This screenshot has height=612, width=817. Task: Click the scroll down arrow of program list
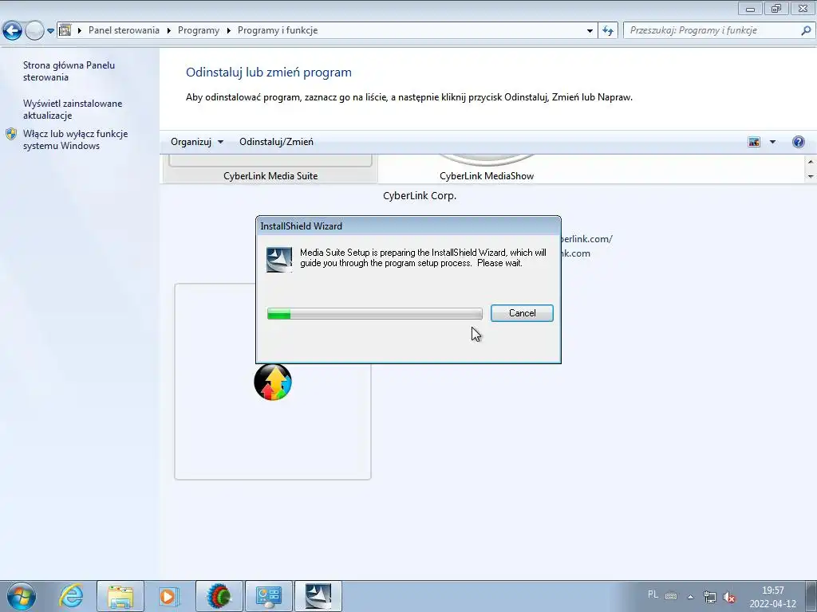(x=811, y=176)
